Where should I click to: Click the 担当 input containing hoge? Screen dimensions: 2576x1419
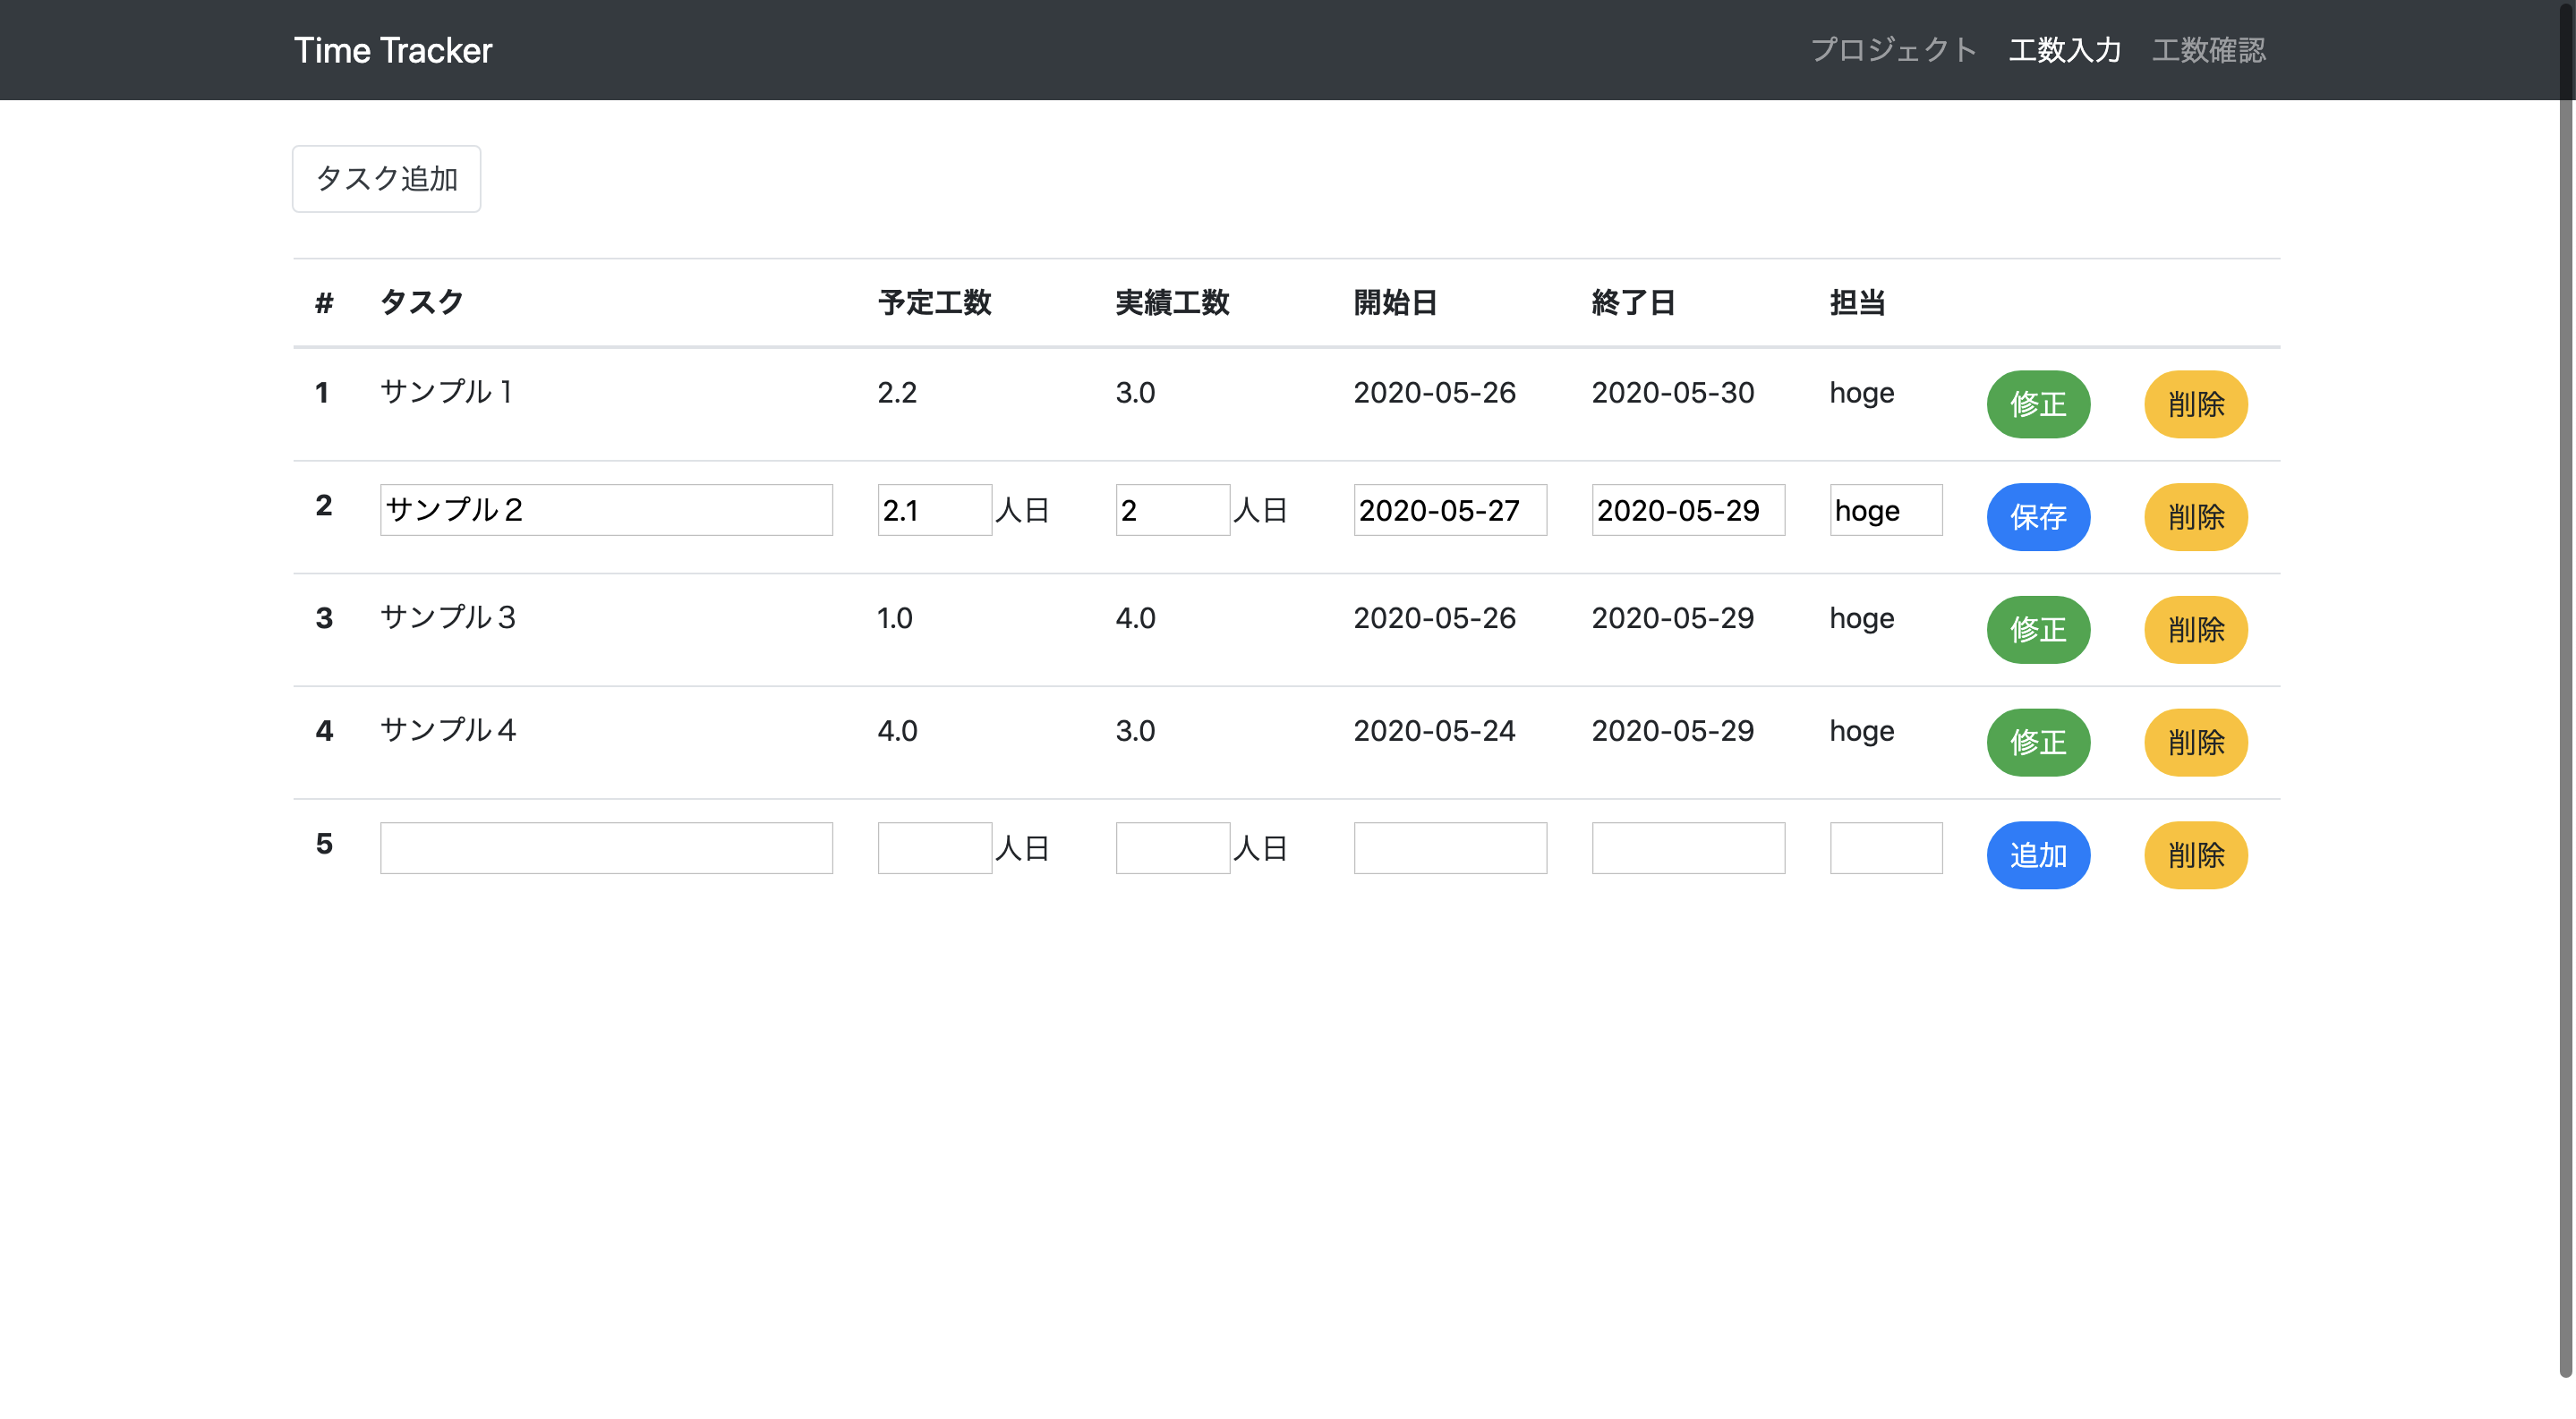coord(1885,510)
